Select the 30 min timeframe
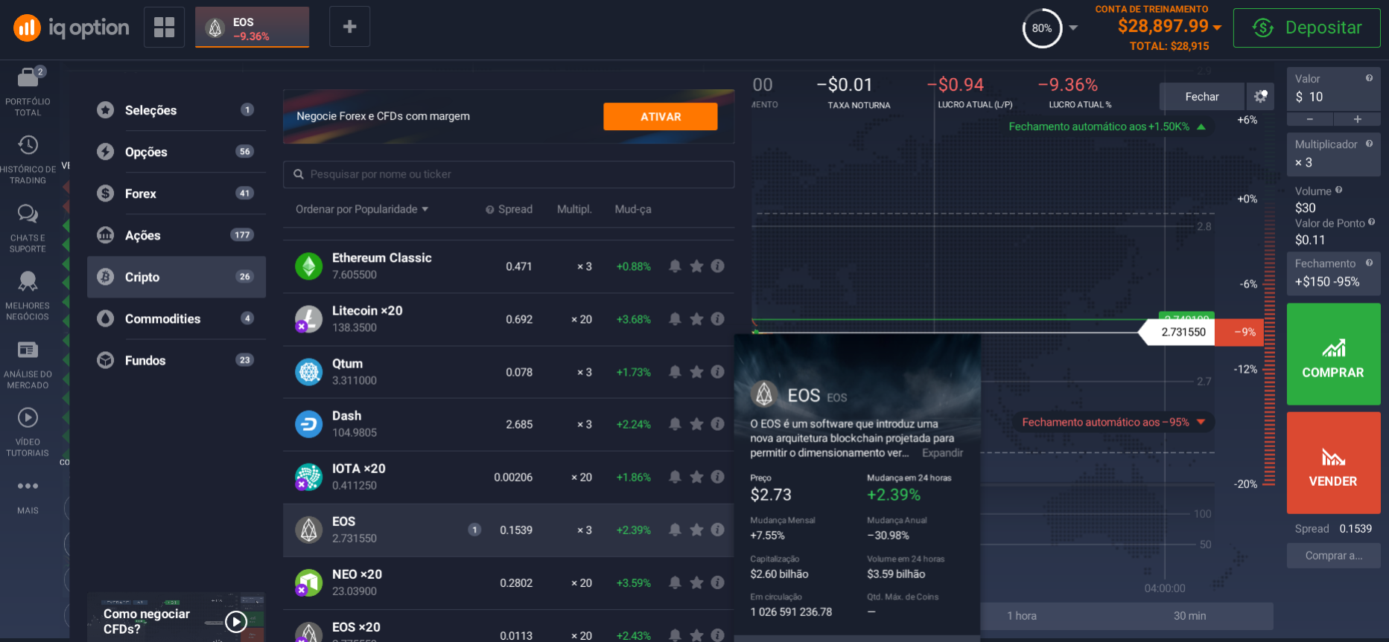Screen dimensions: 1389x642 [x=1189, y=616]
